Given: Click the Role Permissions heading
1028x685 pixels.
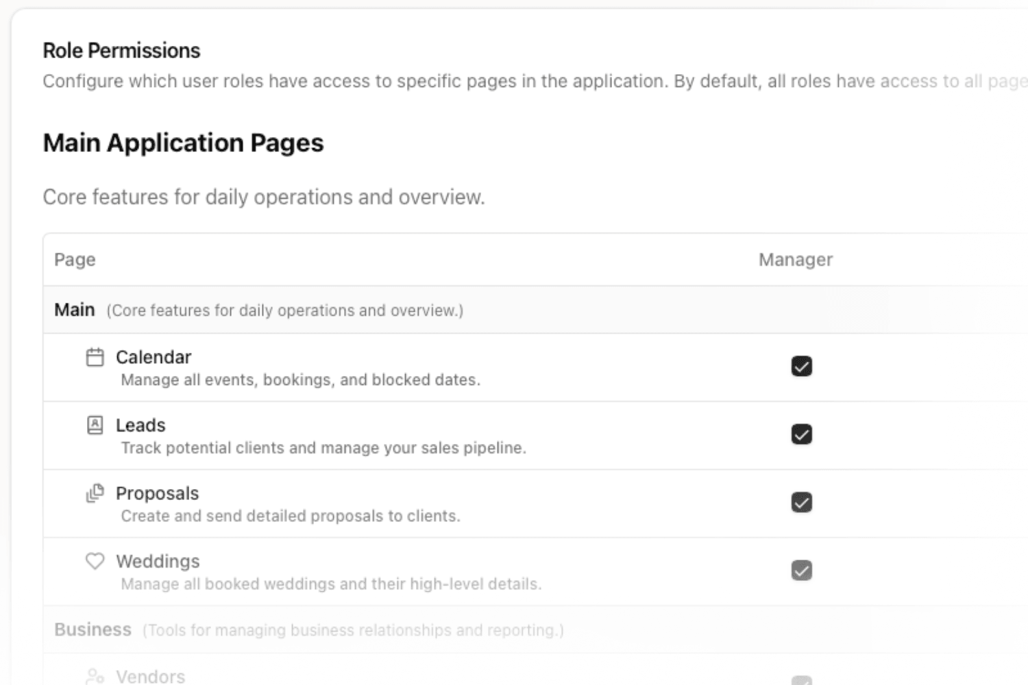Looking at the screenshot, I should coord(121,51).
